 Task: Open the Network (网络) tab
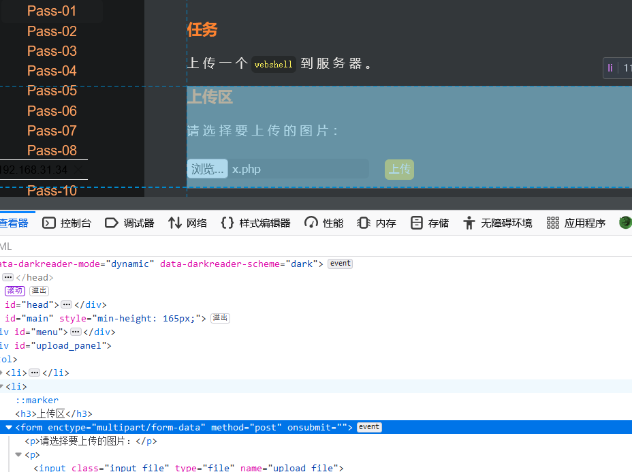pyautogui.click(x=187, y=223)
